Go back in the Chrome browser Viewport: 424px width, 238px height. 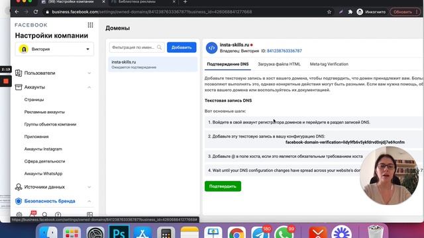pyautogui.click(x=17, y=12)
